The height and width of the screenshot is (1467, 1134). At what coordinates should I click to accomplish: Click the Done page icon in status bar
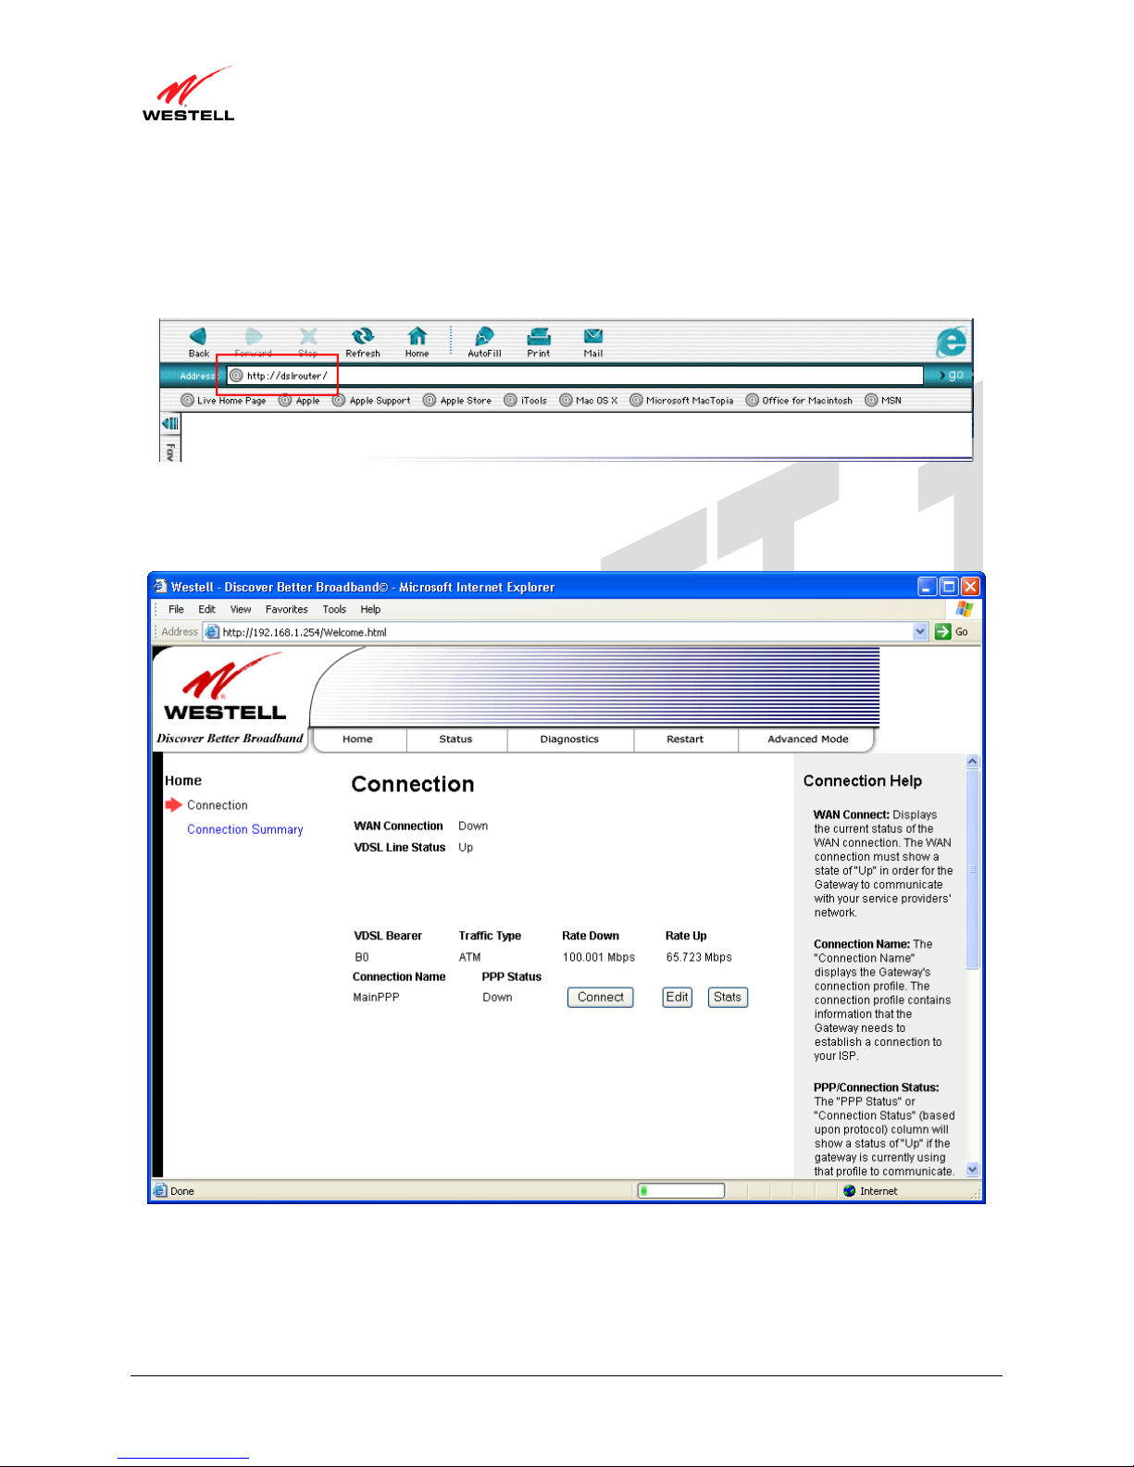(160, 1191)
